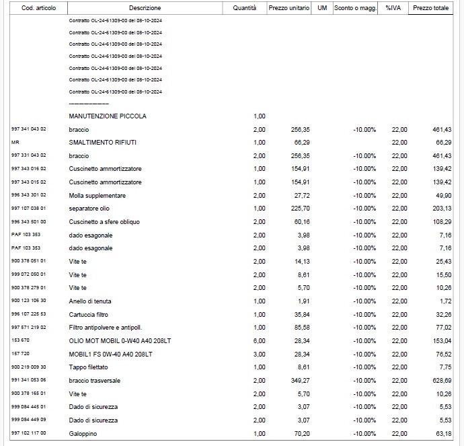Select the SMALTIMENTO RIFIUTI row description
The height and width of the screenshot is (446, 464).
tap(103, 143)
